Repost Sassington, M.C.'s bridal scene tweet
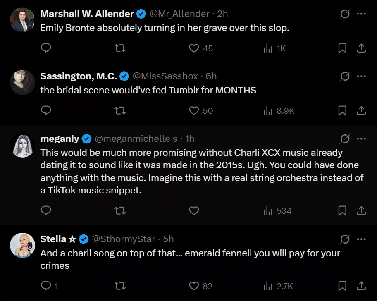This screenshot has height=301, width=377. click(120, 110)
